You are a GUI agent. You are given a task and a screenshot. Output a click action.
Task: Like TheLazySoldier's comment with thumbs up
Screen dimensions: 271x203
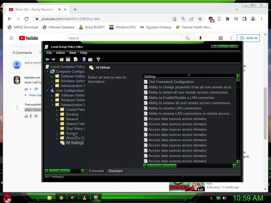(x=26, y=116)
